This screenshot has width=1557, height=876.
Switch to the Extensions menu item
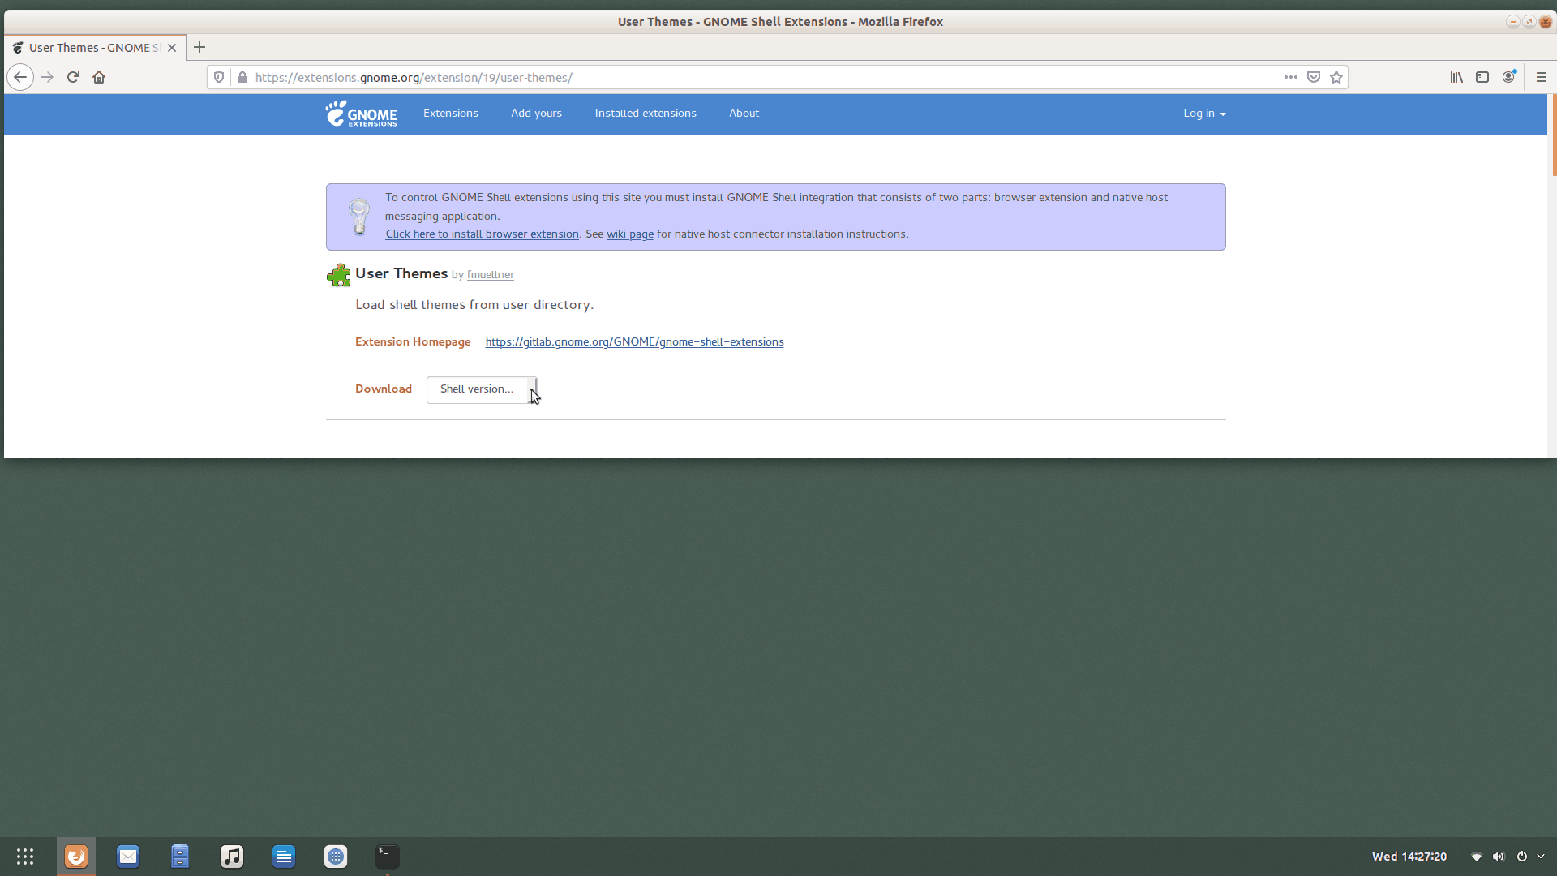click(450, 114)
